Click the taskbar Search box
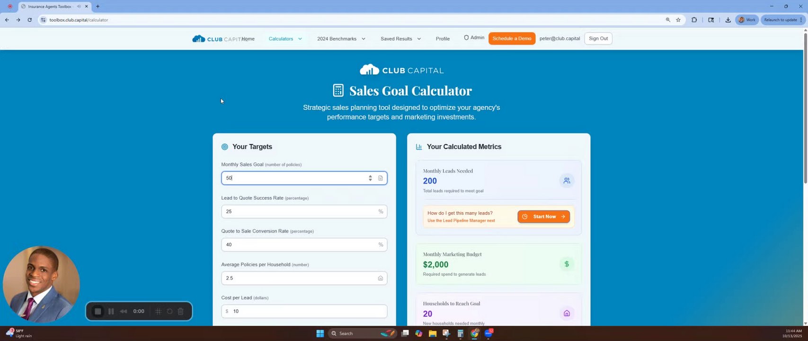The width and height of the screenshot is (808, 341). coord(363,333)
